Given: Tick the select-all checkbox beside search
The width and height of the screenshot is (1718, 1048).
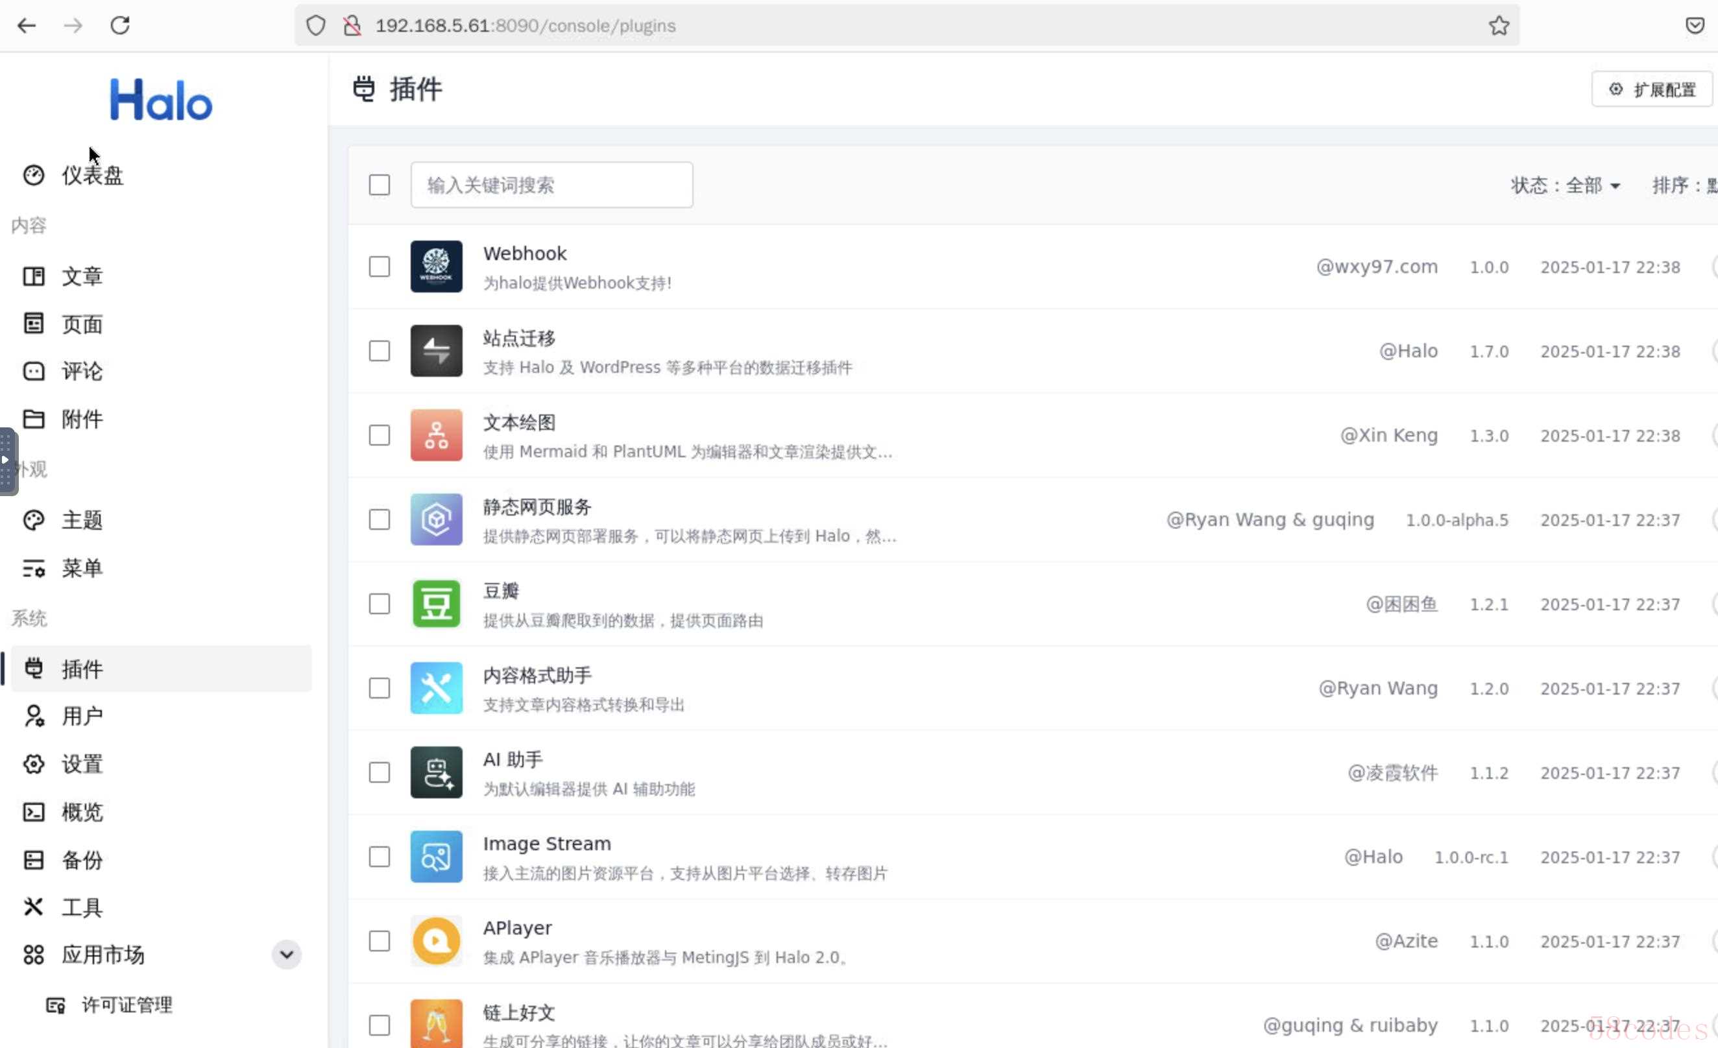Looking at the screenshot, I should click(x=380, y=185).
